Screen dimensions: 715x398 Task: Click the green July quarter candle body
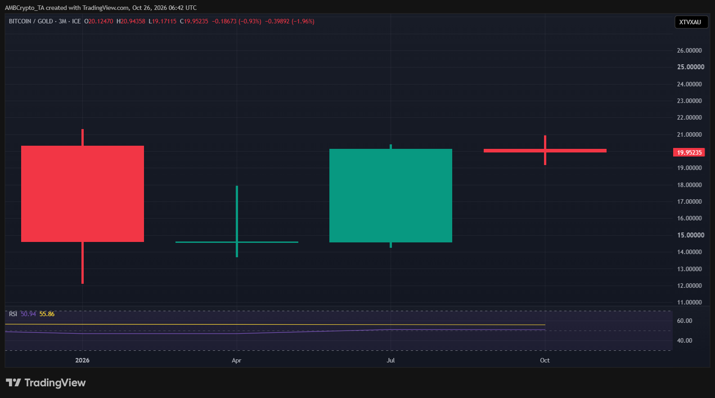[x=391, y=196]
